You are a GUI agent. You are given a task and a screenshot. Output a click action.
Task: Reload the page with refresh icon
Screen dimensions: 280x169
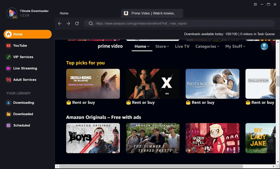77,24
